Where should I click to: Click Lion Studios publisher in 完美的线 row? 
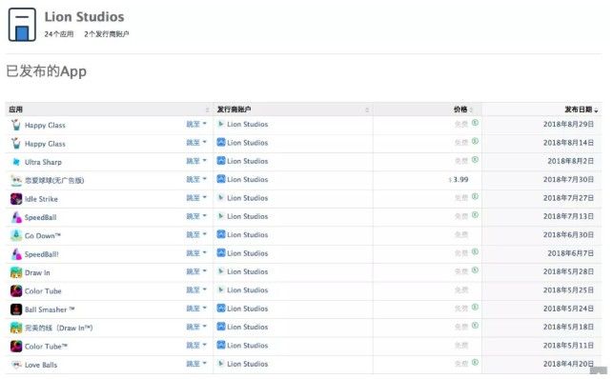248,327
